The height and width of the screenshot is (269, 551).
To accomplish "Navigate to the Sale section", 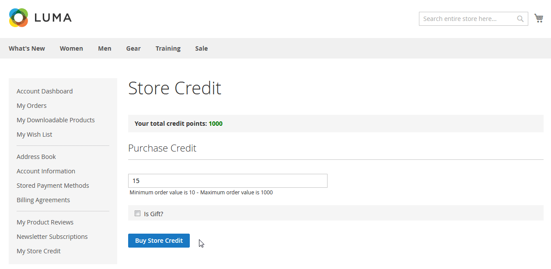I will pyautogui.click(x=201, y=48).
